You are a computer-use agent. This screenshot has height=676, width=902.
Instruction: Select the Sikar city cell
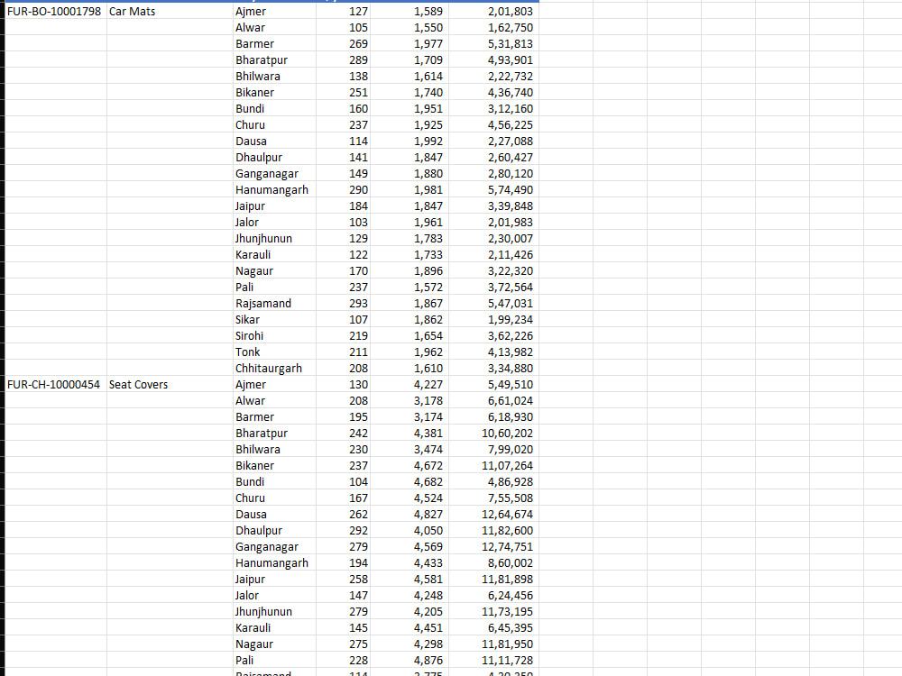[x=274, y=320]
